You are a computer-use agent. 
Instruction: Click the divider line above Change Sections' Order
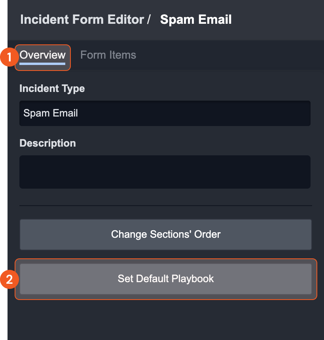tap(166, 206)
